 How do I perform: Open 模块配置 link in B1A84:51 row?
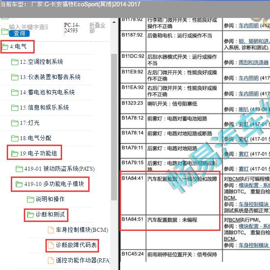(x=254, y=226)
